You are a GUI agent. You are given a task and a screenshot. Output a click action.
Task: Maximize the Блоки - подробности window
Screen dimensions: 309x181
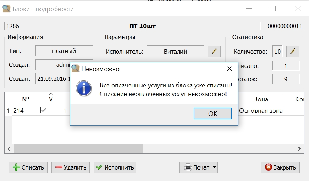(273, 8)
